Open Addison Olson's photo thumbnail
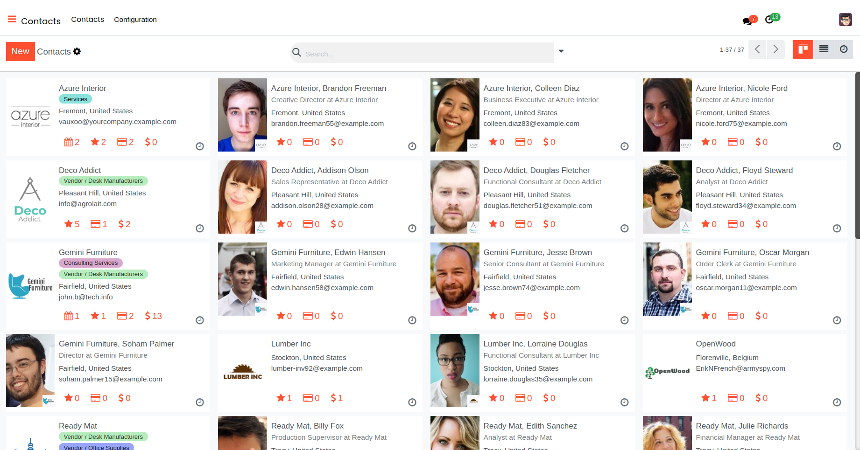Viewport: 860px width, 450px height. pos(242,197)
